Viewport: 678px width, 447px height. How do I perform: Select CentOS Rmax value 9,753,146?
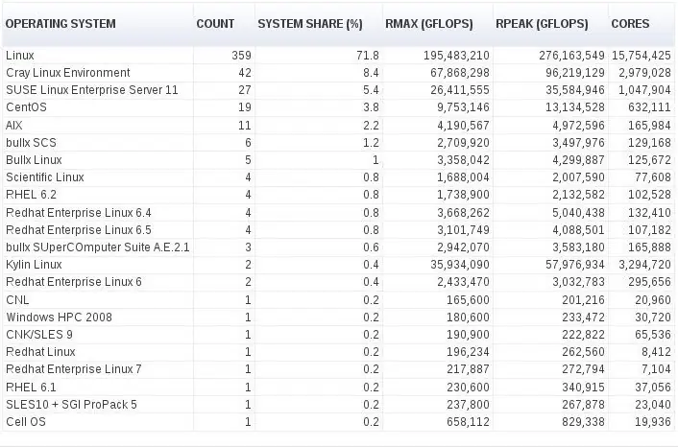point(463,107)
